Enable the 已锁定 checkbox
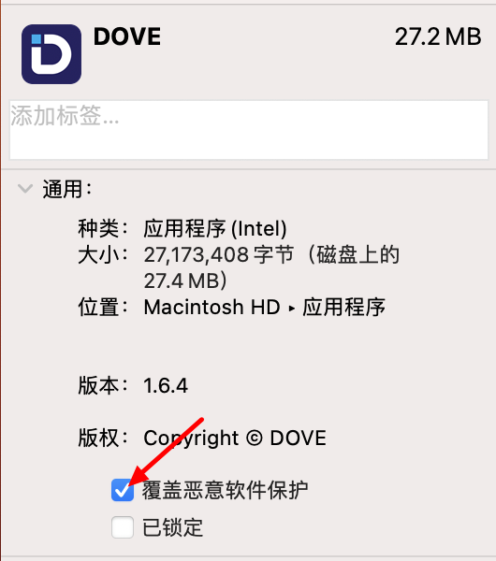Screen dimensions: 496x561 (x=123, y=527)
